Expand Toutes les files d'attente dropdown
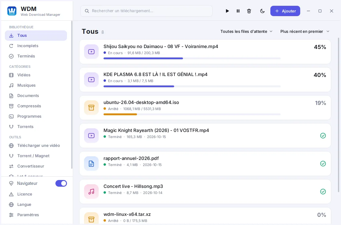Image resolution: width=341 pixels, height=225 pixels. pos(246,32)
